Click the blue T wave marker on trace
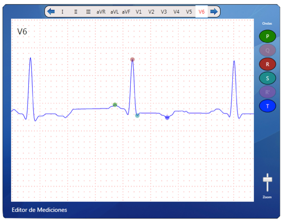Screen dimensions: 284x222 pos(167,117)
